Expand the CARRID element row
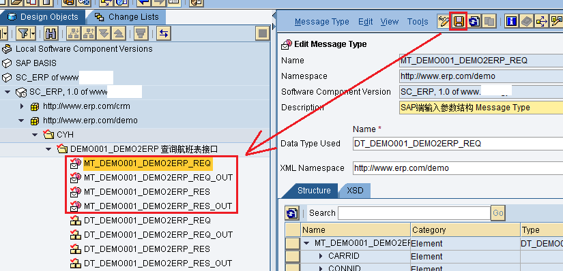The height and width of the screenshot is (271, 563). (x=321, y=256)
